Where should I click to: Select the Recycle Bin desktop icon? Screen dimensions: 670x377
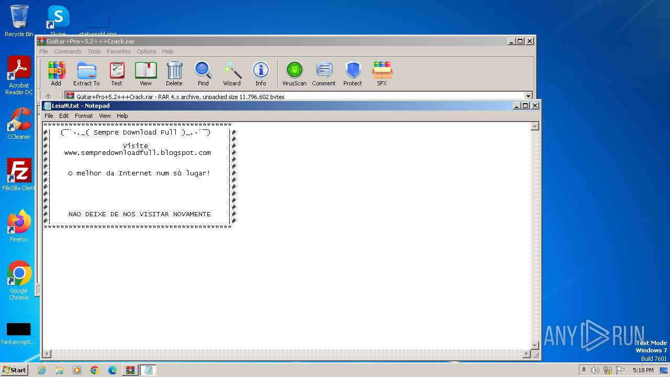pyautogui.click(x=19, y=21)
